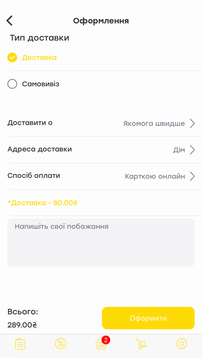The width and height of the screenshot is (202, 358).
Task: Tap the back arrow icon
Action: [x=10, y=21]
